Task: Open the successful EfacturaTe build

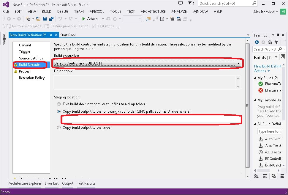Action: [270, 84]
